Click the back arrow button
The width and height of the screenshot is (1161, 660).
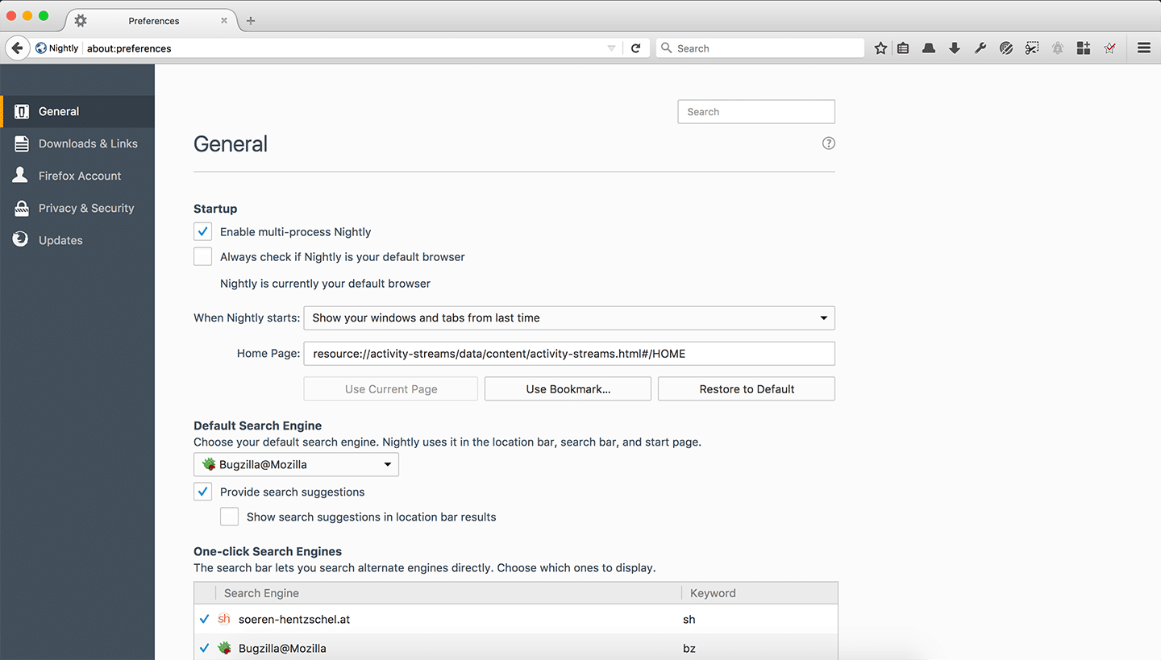tap(17, 48)
